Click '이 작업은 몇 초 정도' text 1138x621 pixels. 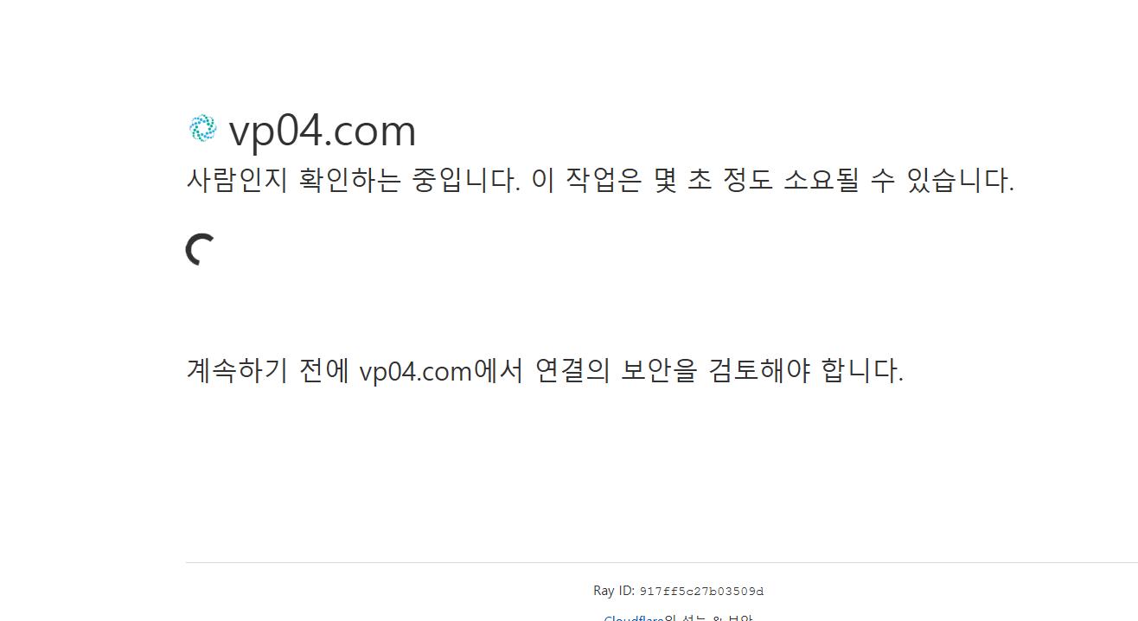652,180
